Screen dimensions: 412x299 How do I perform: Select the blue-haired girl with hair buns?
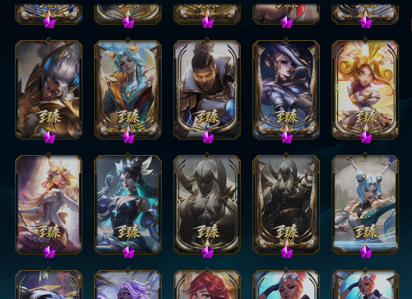[366, 205]
